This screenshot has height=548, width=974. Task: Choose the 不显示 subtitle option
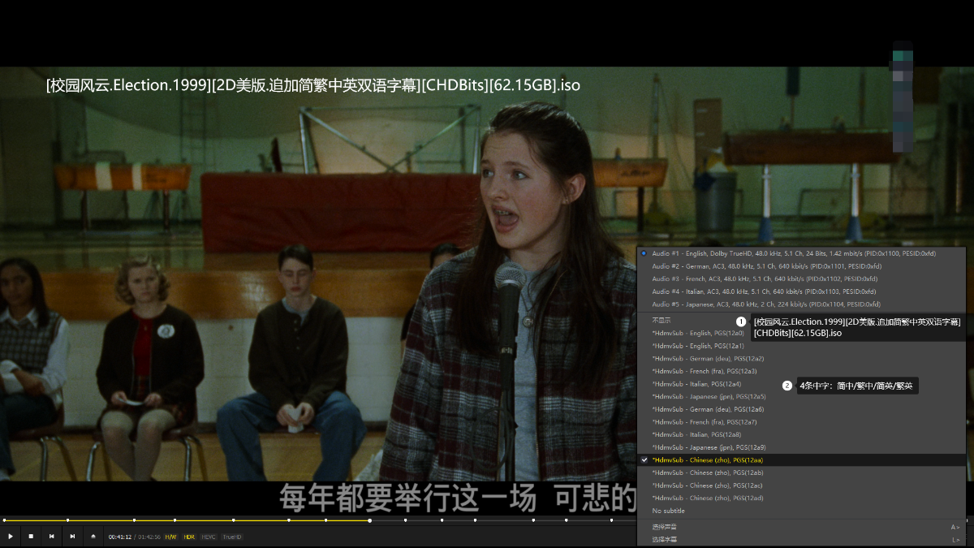click(x=662, y=320)
